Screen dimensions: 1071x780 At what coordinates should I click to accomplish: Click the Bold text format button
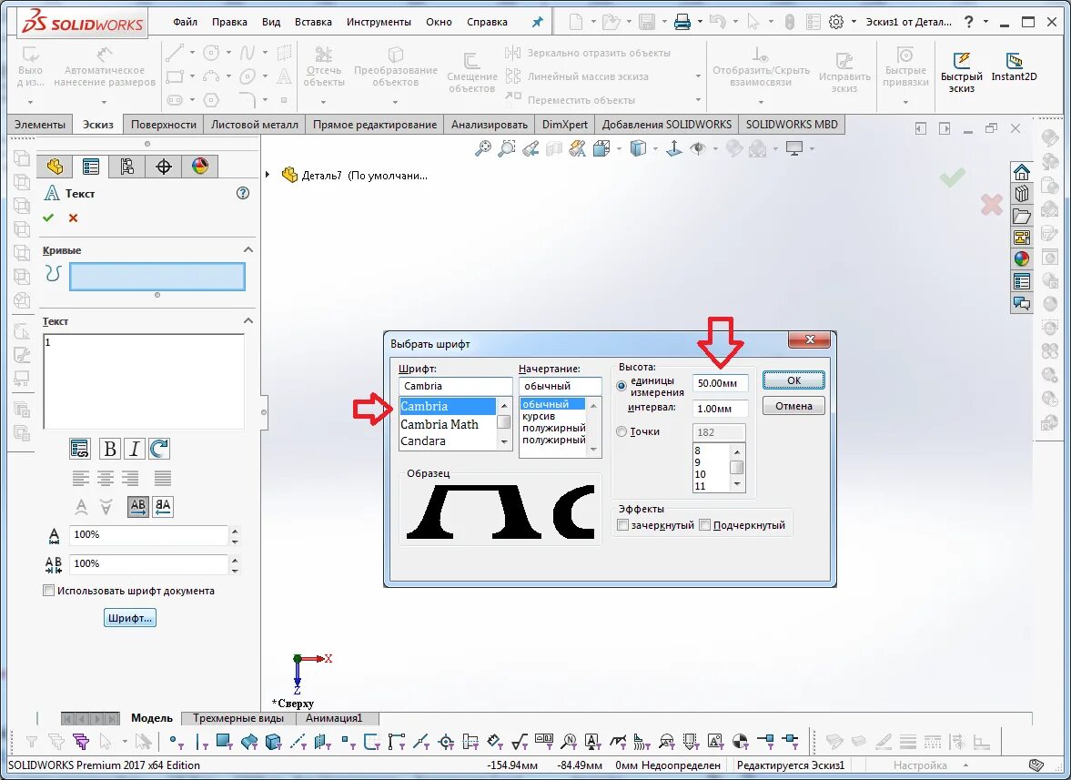pyautogui.click(x=109, y=449)
